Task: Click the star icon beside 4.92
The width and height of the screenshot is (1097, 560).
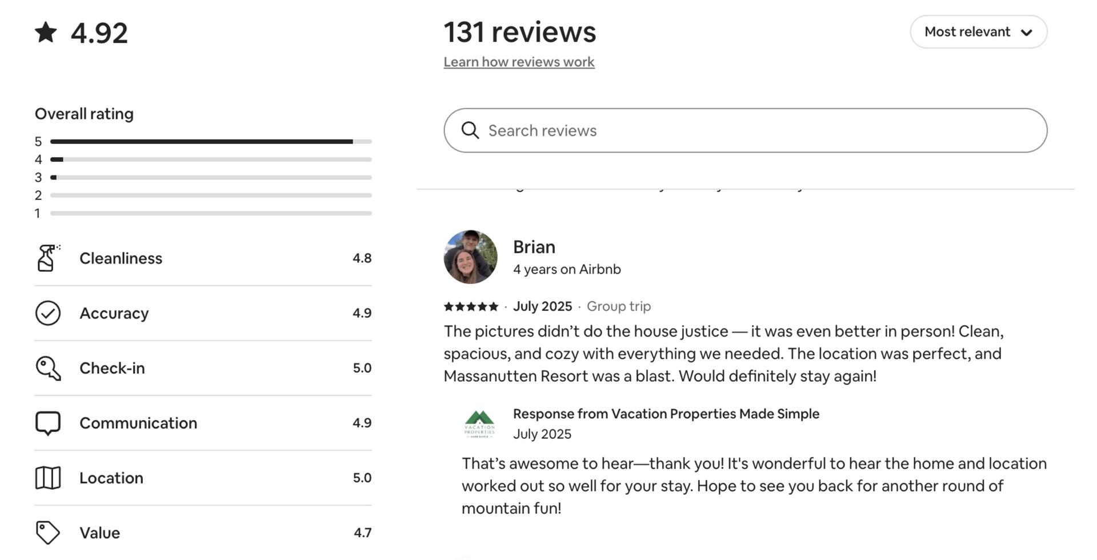Action: coord(46,32)
